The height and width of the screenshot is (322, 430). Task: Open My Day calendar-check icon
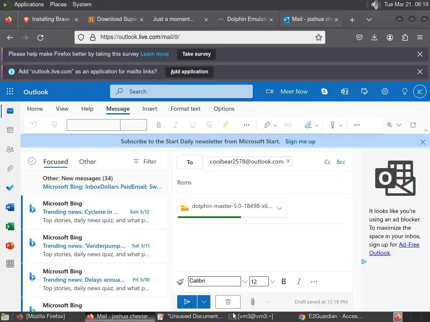(x=364, y=91)
